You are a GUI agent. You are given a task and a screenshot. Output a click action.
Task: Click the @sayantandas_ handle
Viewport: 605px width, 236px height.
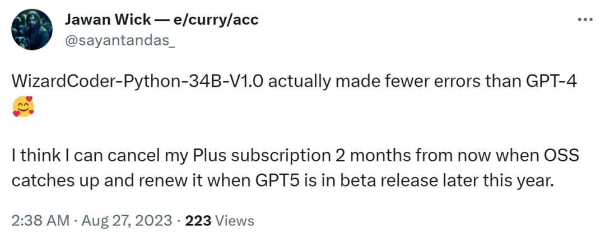[120, 40]
